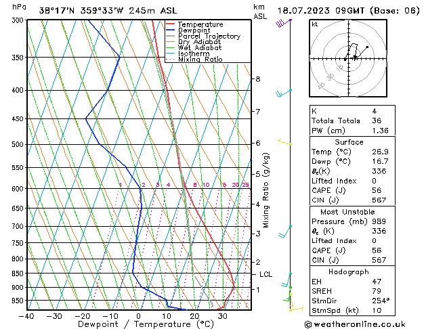Click the 'Parcel Trajectory' legend label
426x329 pixels.
[x=209, y=36]
